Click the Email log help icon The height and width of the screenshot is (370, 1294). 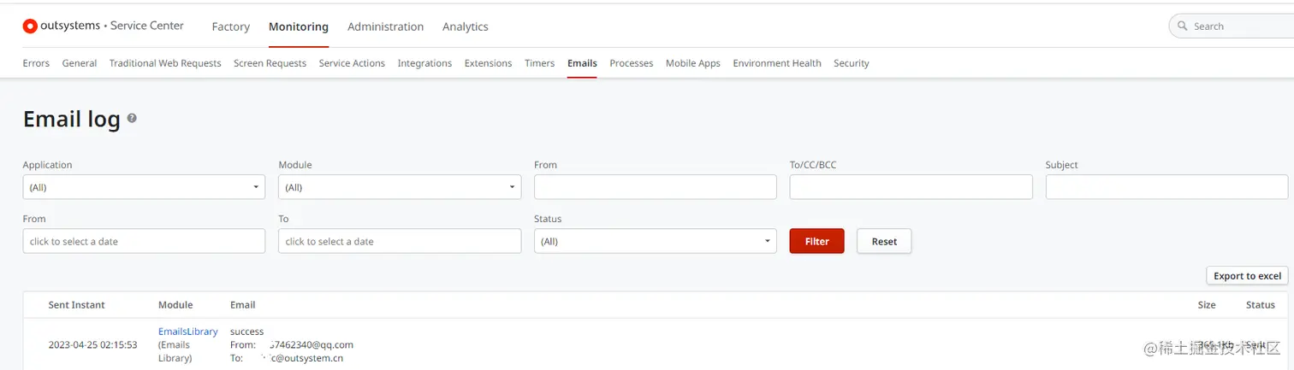(132, 119)
